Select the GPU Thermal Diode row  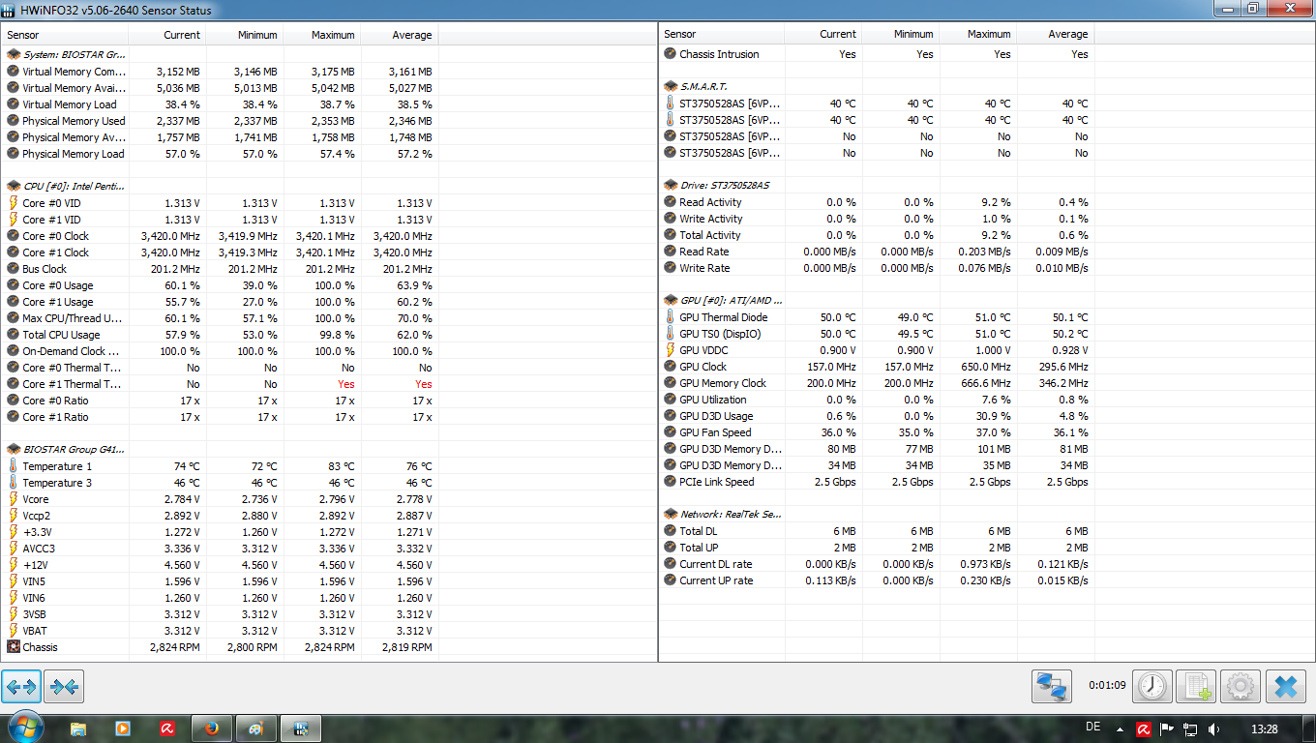coord(877,317)
